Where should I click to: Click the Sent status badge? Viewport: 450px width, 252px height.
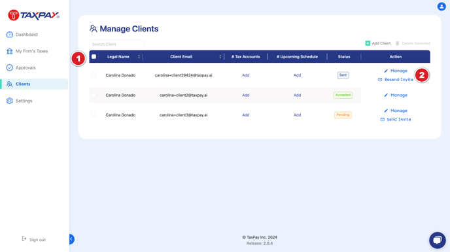coord(343,75)
